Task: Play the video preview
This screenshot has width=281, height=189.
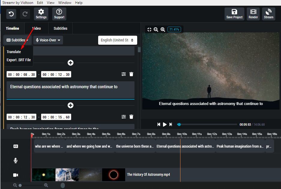Action: pos(165,124)
